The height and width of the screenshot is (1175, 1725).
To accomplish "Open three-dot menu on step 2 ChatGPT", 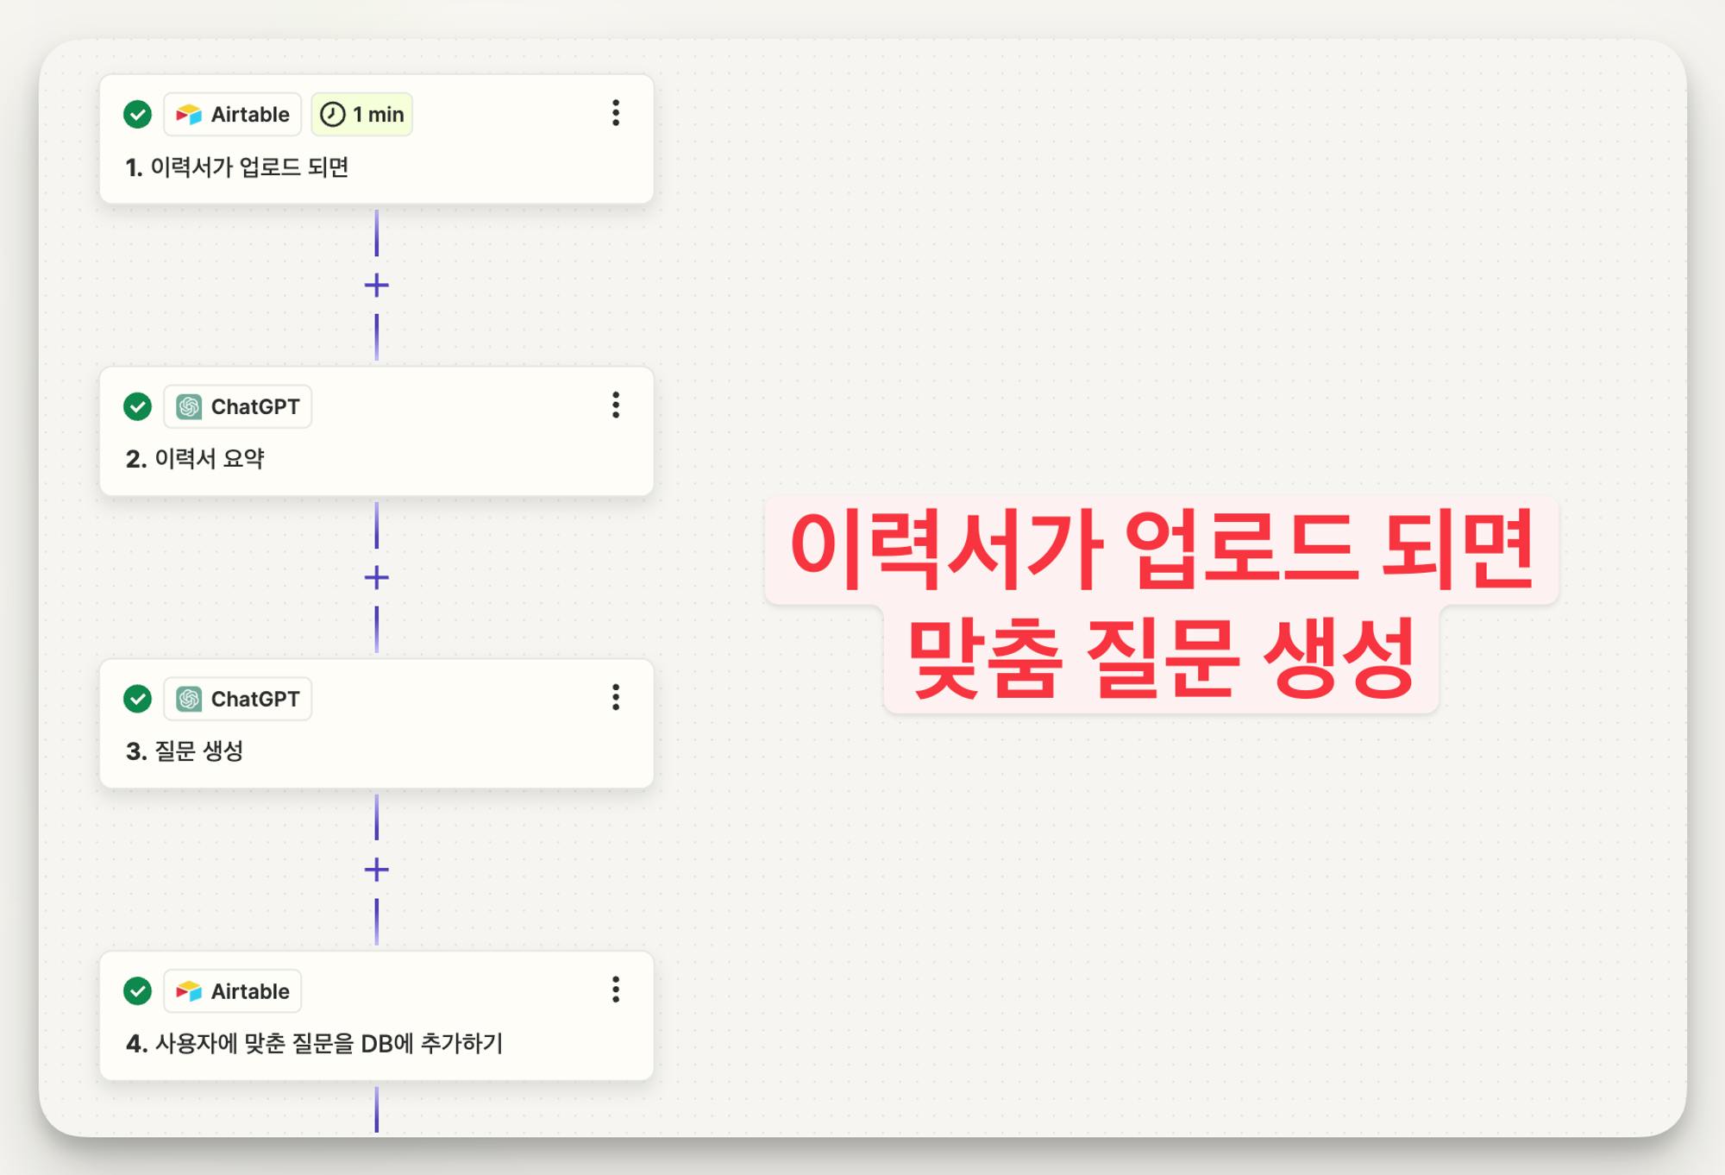I will (x=615, y=405).
